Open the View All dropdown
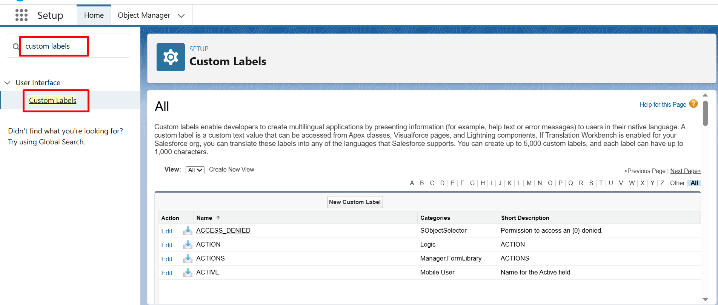 point(195,170)
